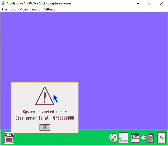The width and height of the screenshot is (168, 146).
Task: Click the 'Disc error 10' message text
Action: pos(45,118)
